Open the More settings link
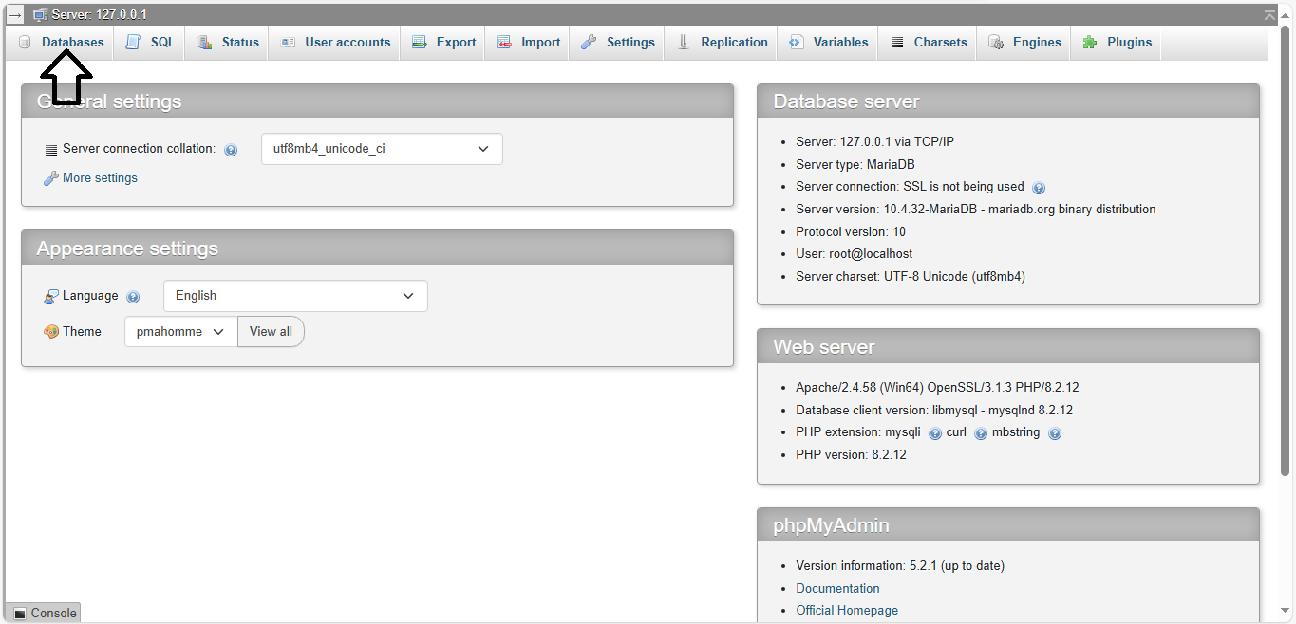Viewport: 1296px width, 624px height. click(100, 178)
